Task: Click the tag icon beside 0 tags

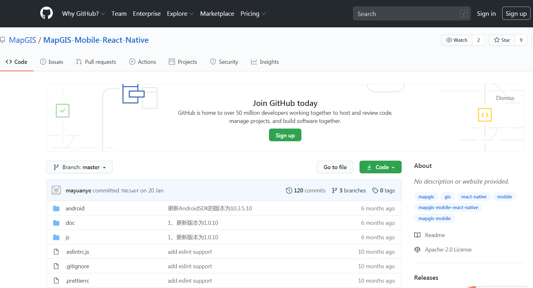Action: pyautogui.click(x=375, y=191)
